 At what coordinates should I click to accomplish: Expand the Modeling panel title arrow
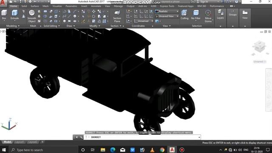[x=19, y=26]
